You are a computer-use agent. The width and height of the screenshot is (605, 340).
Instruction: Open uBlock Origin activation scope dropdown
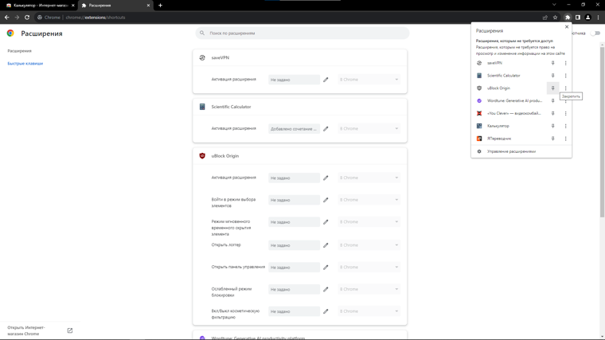point(369,178)
